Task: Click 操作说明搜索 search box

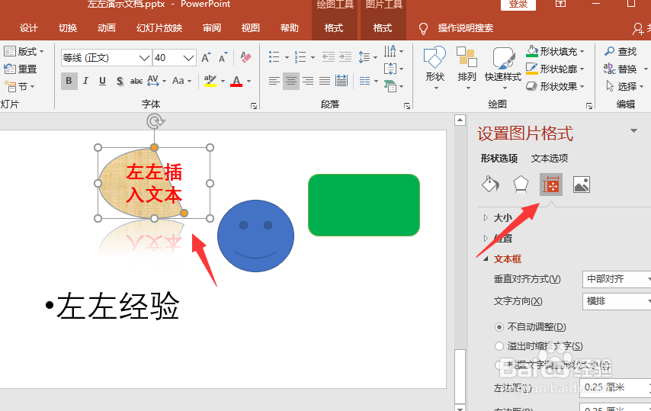Action: pyautogui.click(x=465, y=27)
